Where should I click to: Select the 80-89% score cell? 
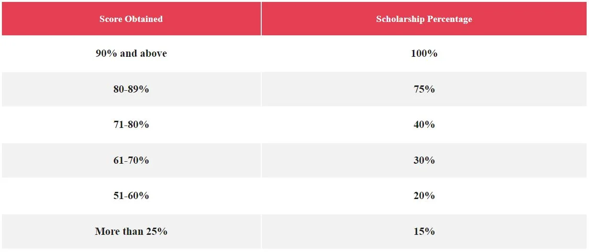pos(131,89)
